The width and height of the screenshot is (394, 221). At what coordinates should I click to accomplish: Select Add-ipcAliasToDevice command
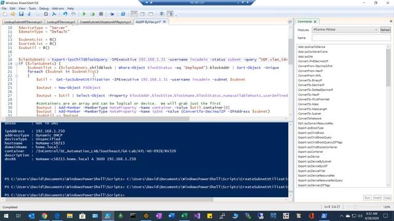[x=312, y=47]
